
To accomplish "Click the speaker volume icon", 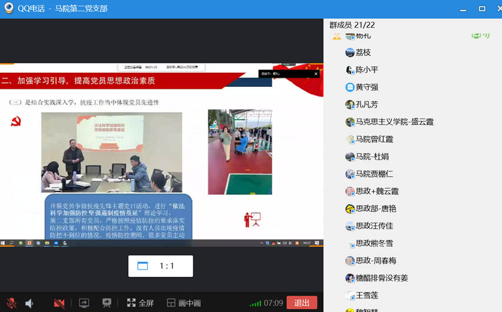I will pos(29,303).
